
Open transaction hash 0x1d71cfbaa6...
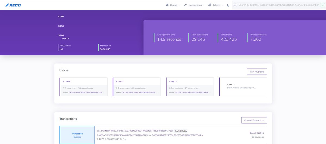135,131
